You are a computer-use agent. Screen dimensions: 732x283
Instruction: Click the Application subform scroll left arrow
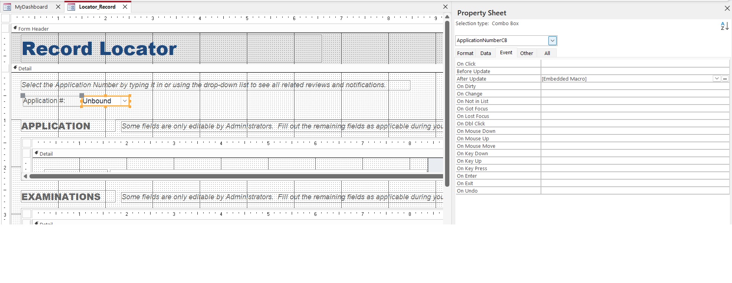25,176
